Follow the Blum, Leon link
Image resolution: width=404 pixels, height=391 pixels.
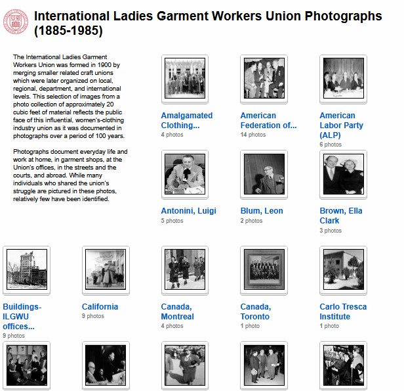(x=262, y=211)
